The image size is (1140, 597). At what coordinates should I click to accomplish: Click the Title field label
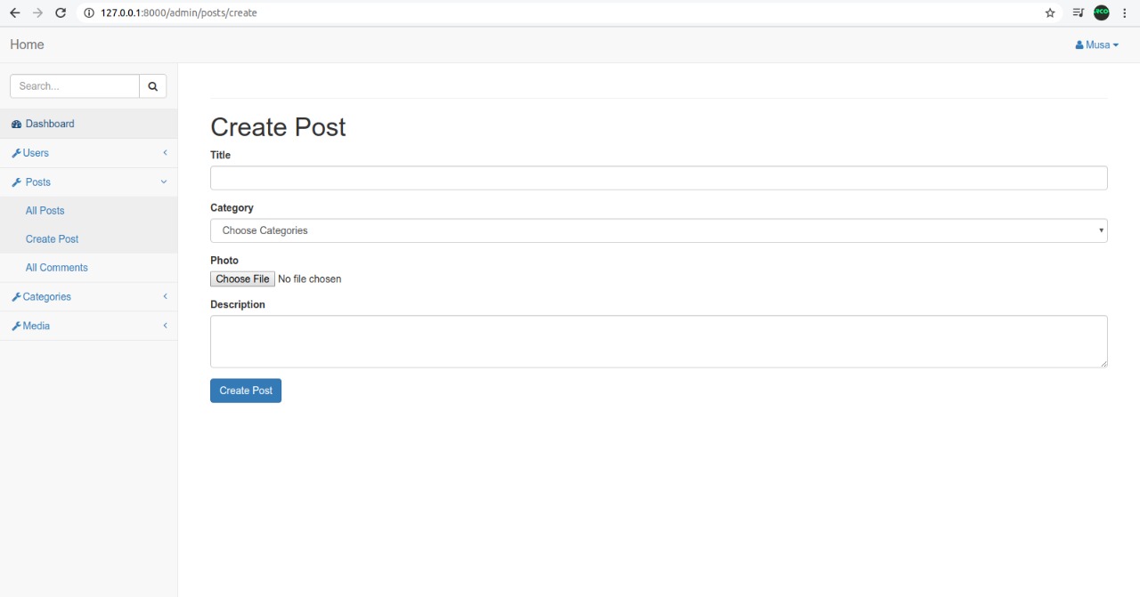(x=220, y=155)
